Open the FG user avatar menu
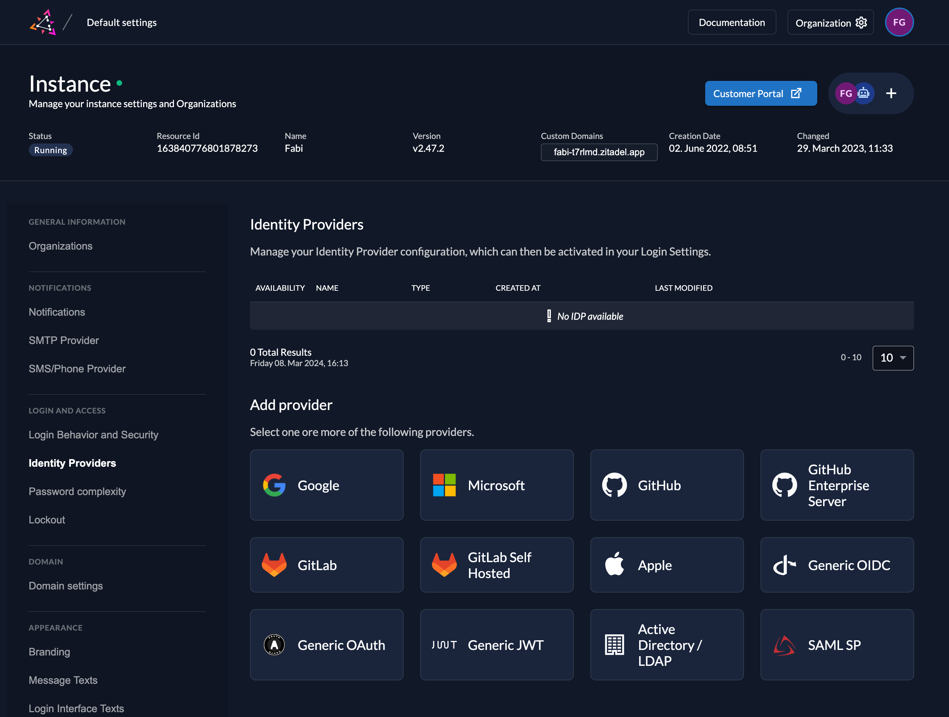 point(899,22)
